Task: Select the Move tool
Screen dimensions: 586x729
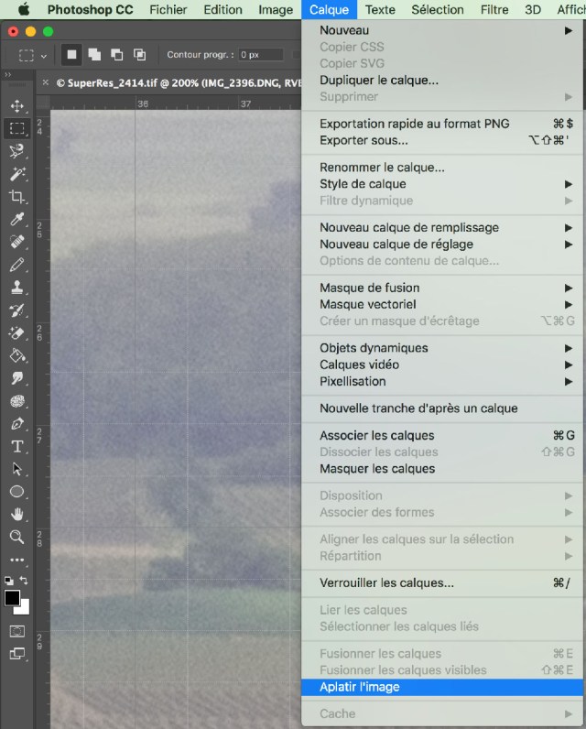Action: 16,106
